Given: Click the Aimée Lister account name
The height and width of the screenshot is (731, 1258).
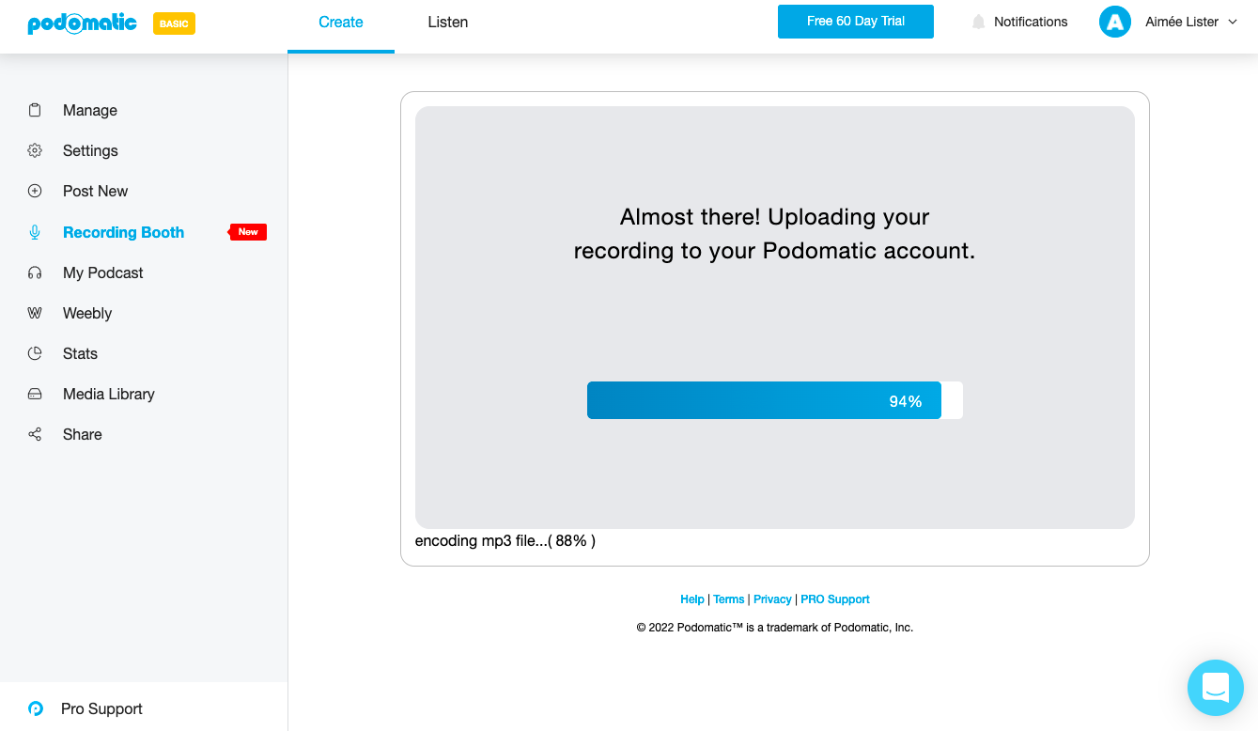Looking at the screenshot, I should [1182, 22].
